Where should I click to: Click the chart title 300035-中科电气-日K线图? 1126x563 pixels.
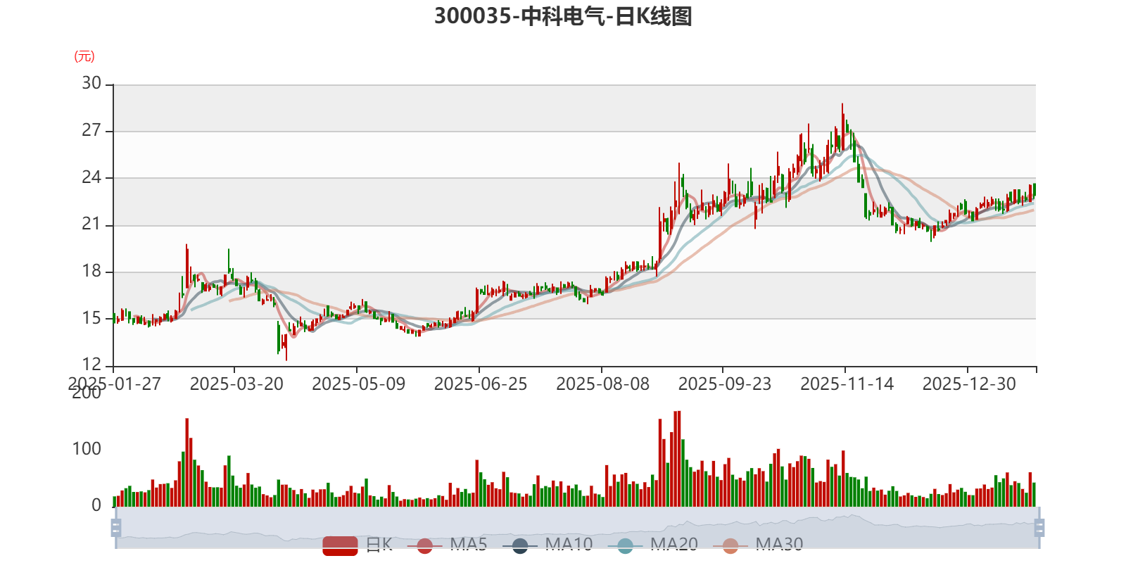click(x=563, y=16)
